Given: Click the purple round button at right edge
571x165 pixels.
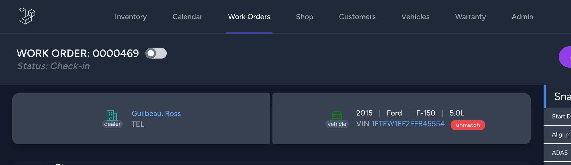Looking at the screenshot, I should click(565, 57).
